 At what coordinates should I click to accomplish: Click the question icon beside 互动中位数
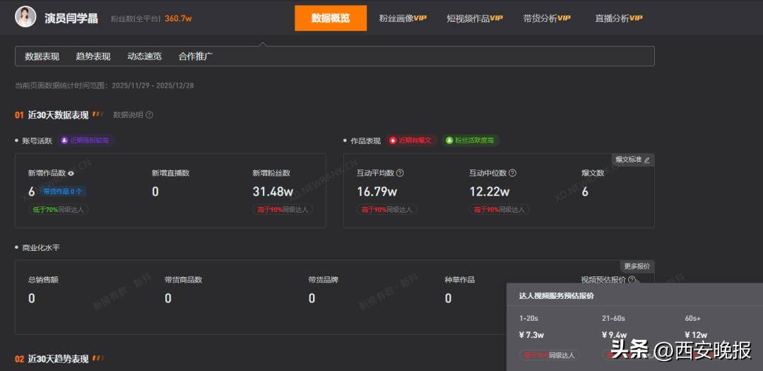point(512,173)
